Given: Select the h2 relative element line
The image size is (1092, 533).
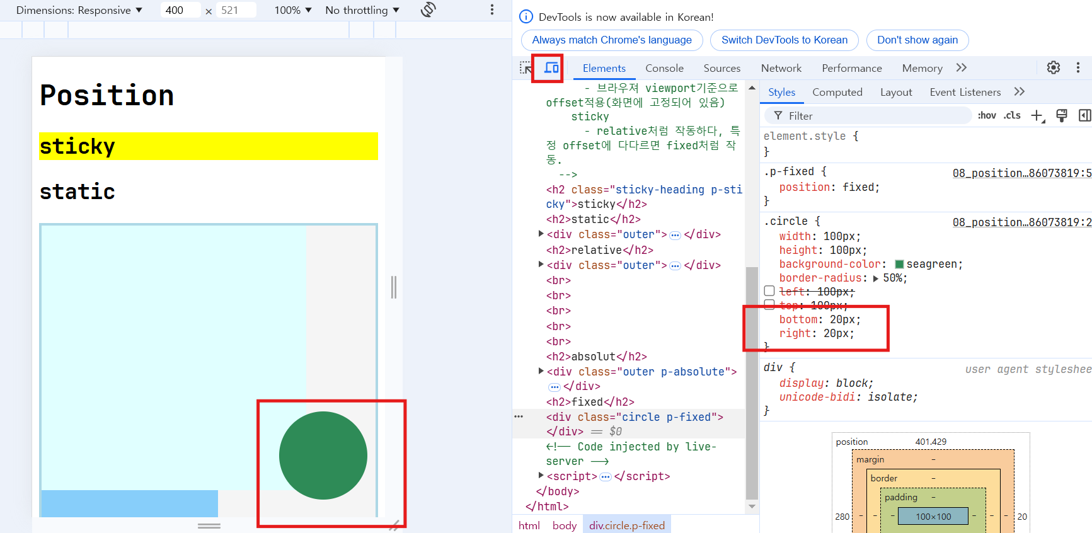Looking at the screenshot, I should [599, 249].
